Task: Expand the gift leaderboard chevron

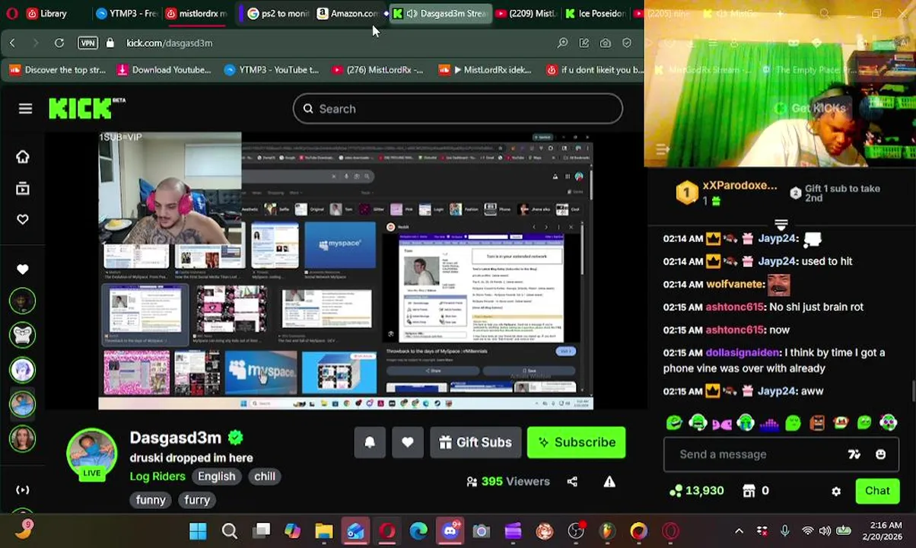Action: [781, 225]
